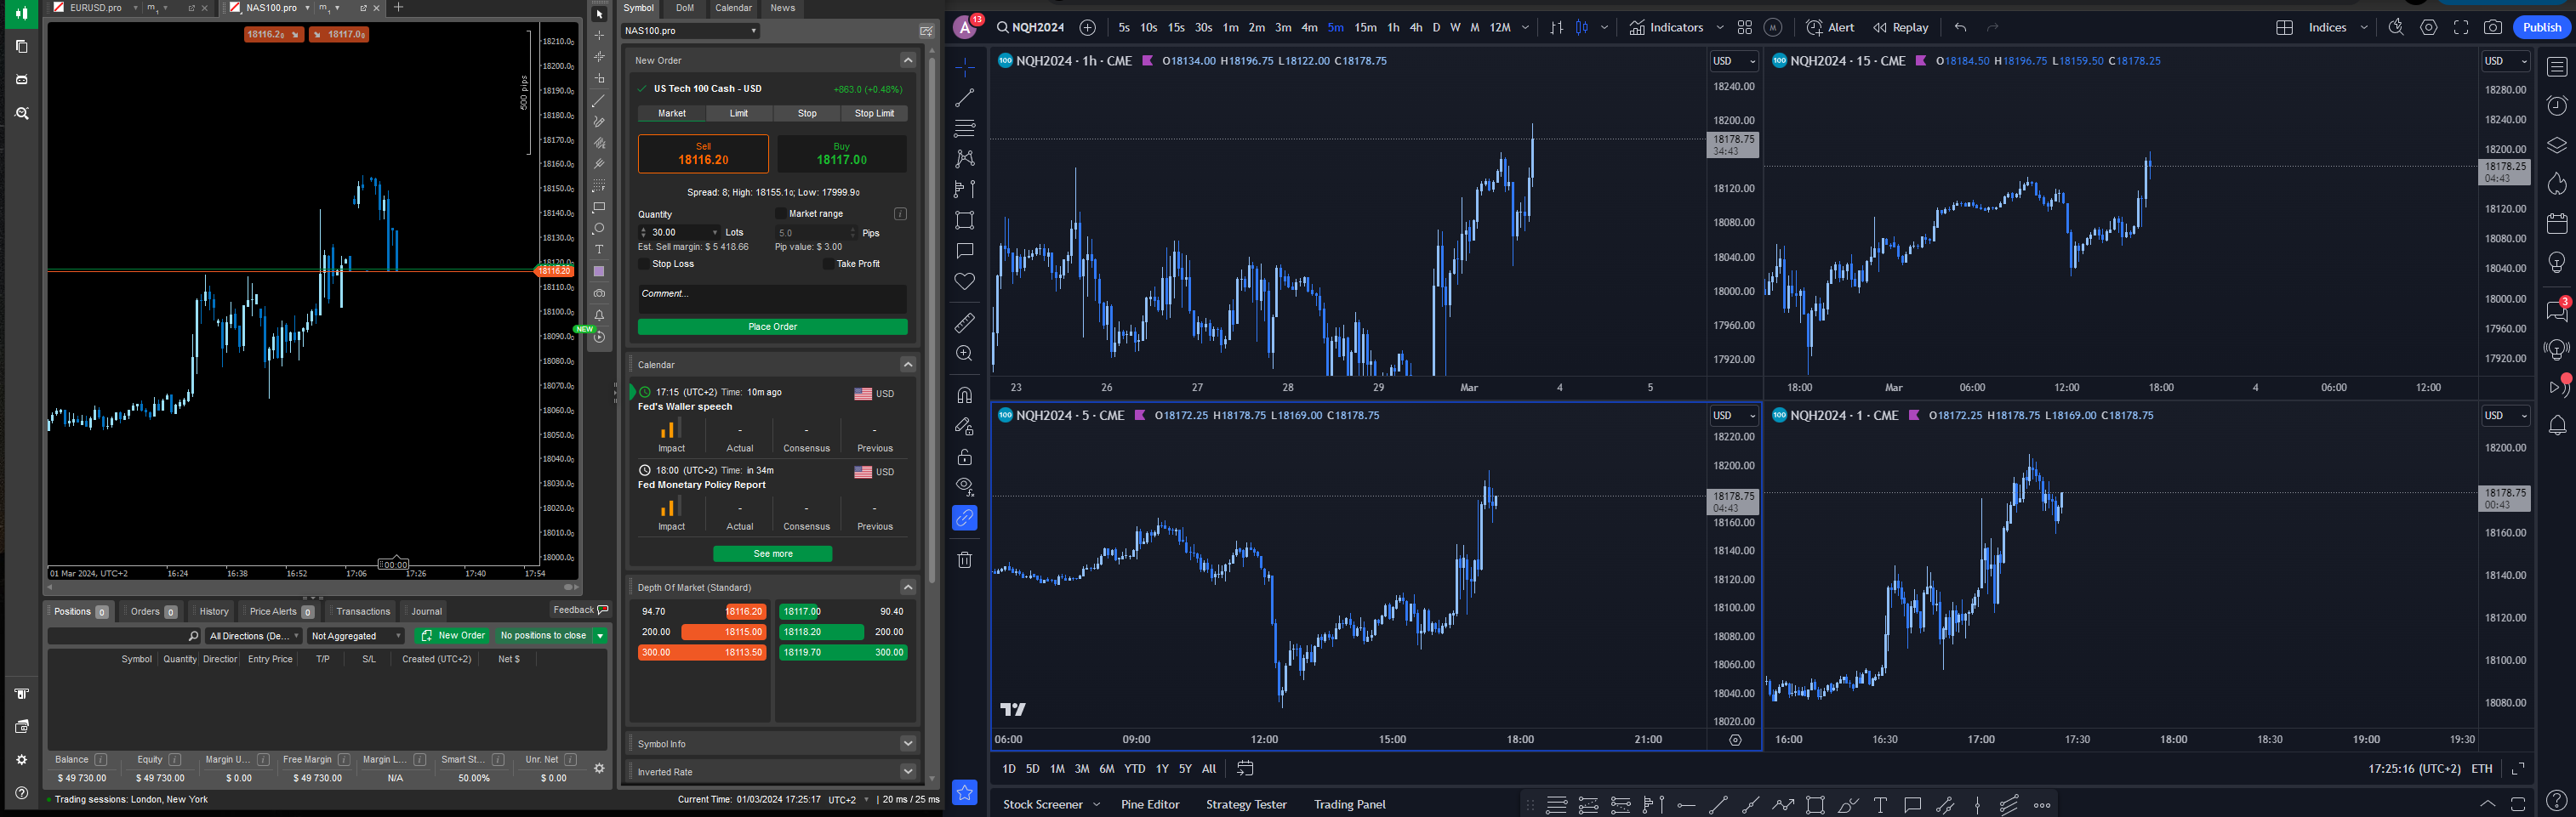Screen dimensions: 2576x817
Task: Toggle star favorite drawing toolbar button
Action: [964, 792]
